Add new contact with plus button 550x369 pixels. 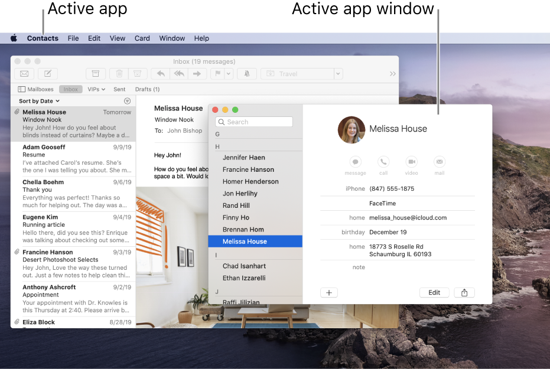(329, 292)
